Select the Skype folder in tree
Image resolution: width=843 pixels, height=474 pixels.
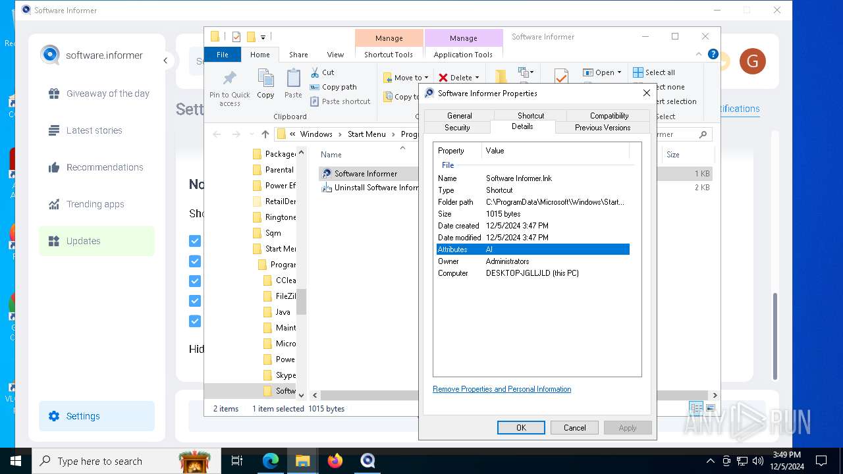pyautogui.click(x=280, y=375)
